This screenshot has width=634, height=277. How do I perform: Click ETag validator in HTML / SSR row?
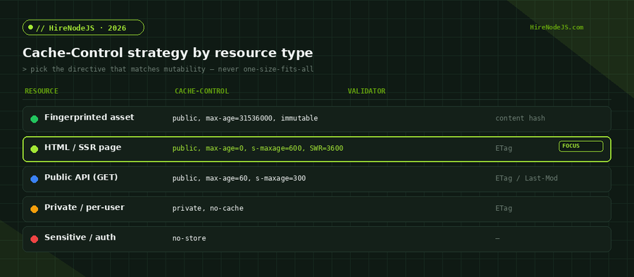click(504, 149)
